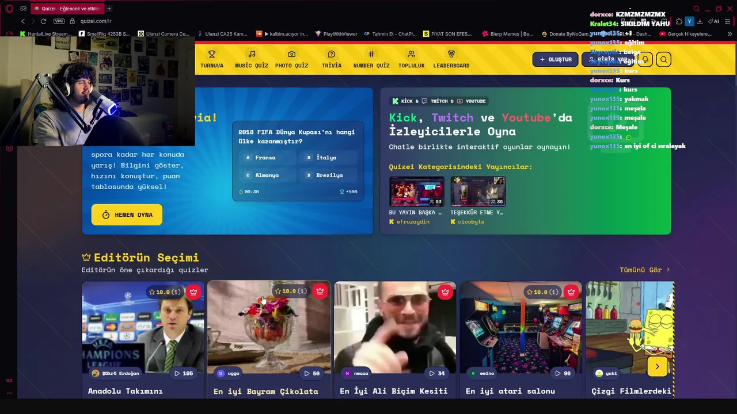This screenshot has height=414, width=737.
Task: Open the Leaderboard page
Action: pos(451,59)
